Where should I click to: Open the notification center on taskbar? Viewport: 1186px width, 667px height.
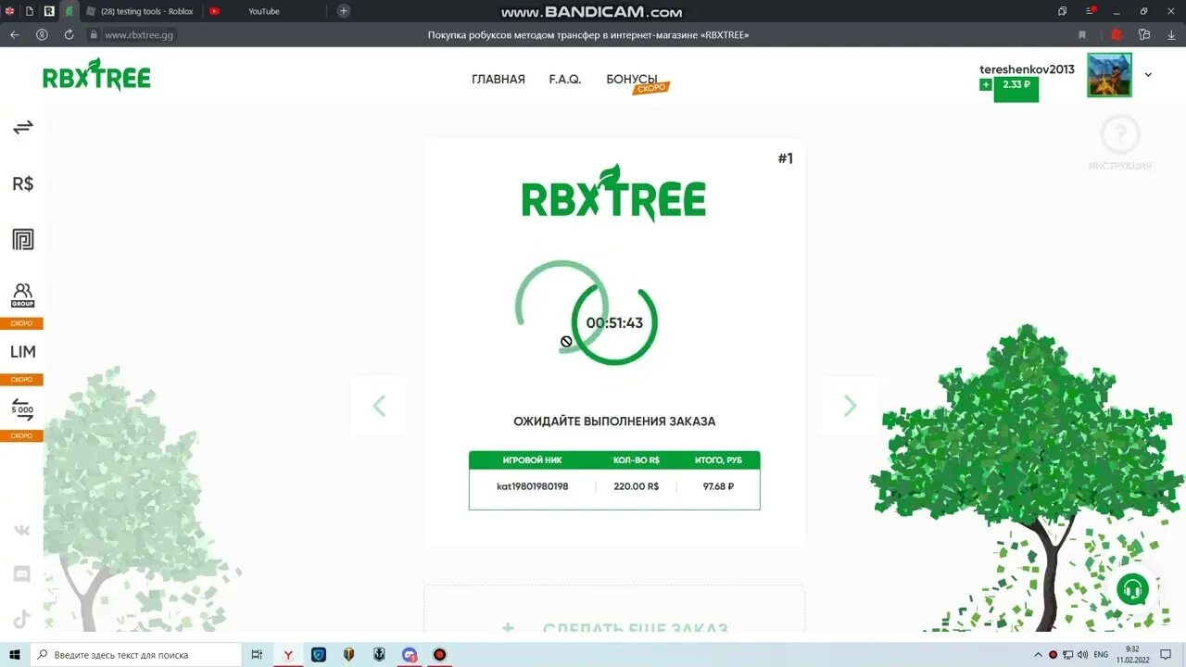[1167, 655]
